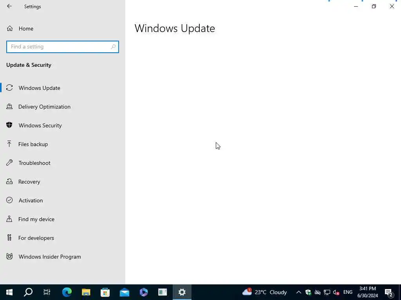Focus the Find a setting search box

coord(63,47)
